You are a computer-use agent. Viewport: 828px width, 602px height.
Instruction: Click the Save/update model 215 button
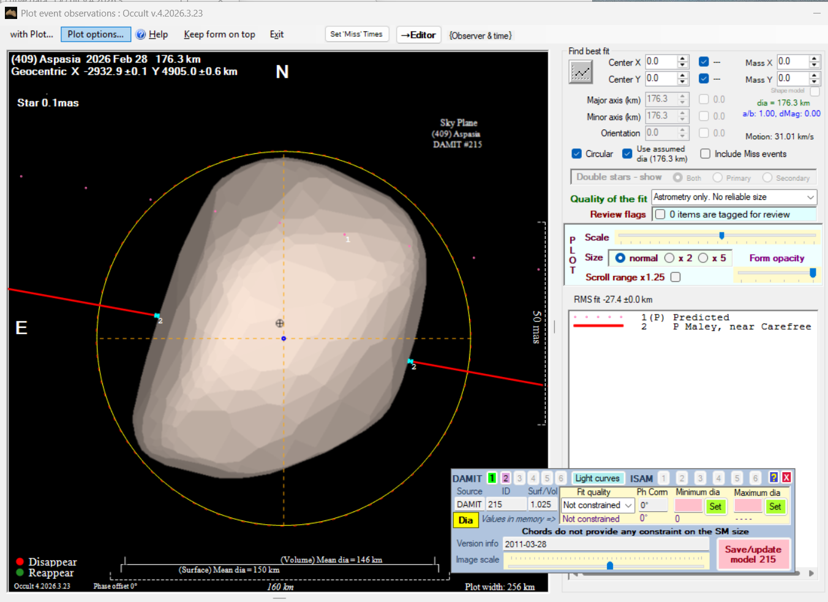[753, 554]
